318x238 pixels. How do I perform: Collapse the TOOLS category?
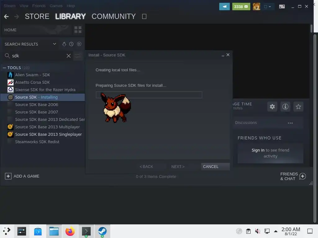point(4,68)
